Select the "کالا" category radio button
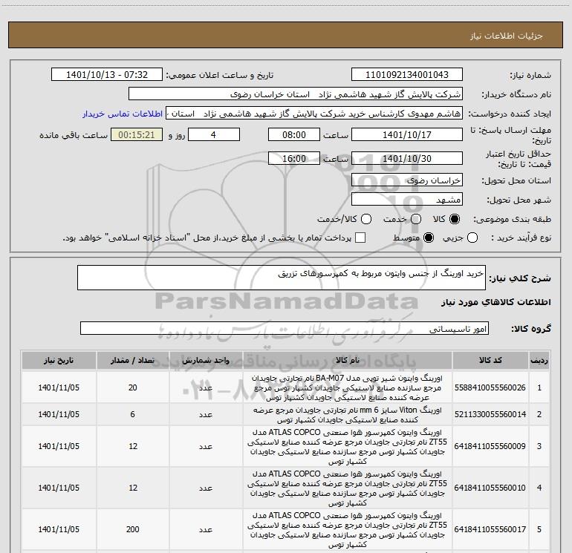The width and height of the screenshot is (572, 553). click(x=455, y=220)
